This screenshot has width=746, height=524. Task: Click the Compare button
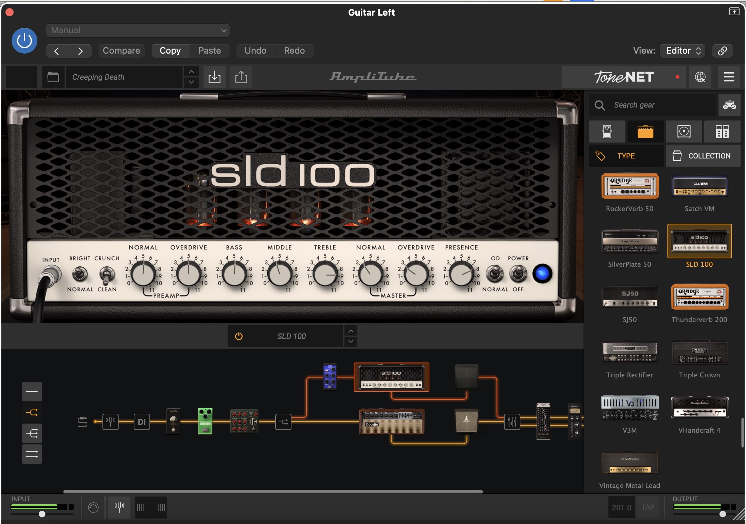tap(121, 51)
